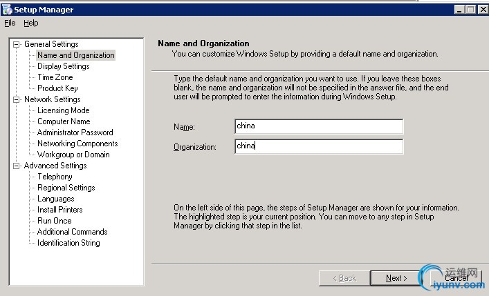Image resolution: width=489 pixels, height=296 pixels.
Task: Collapse the Network Settings tree node
Action: (x=17, y=99)
